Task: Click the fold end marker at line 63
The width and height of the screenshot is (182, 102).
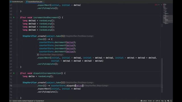Action: (x=17, y=55)
